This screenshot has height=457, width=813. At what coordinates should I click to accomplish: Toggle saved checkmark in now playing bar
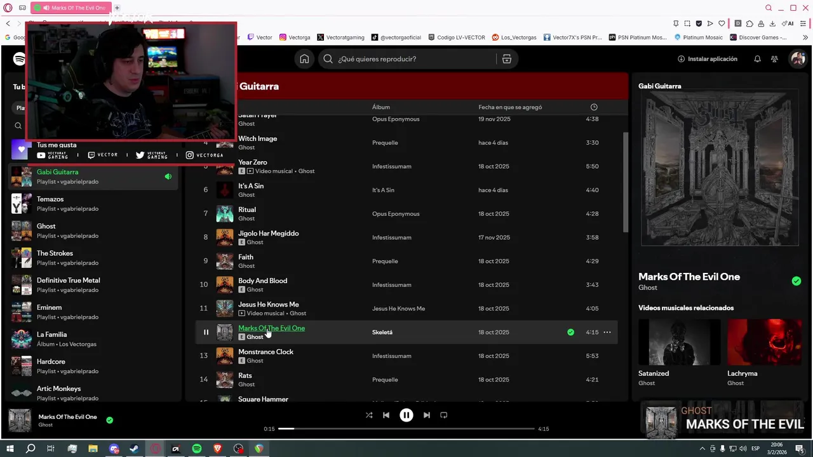[110, 420]
